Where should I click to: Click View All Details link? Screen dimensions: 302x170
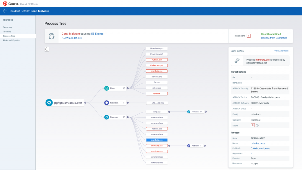[x=281, y=51]
